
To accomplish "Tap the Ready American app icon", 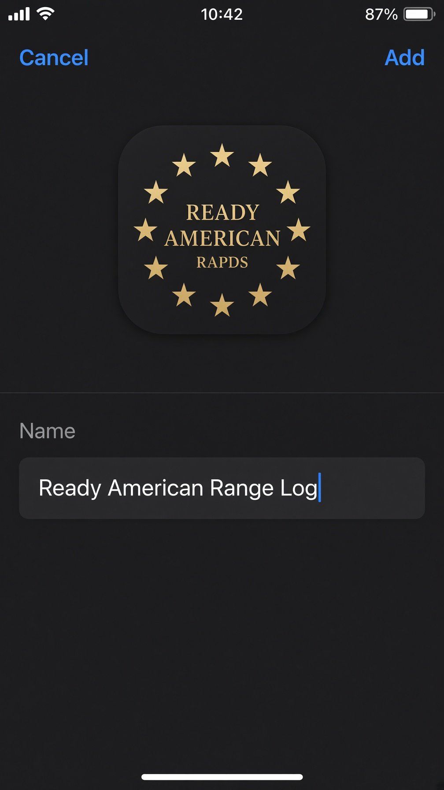I will (x=222, y=230).
